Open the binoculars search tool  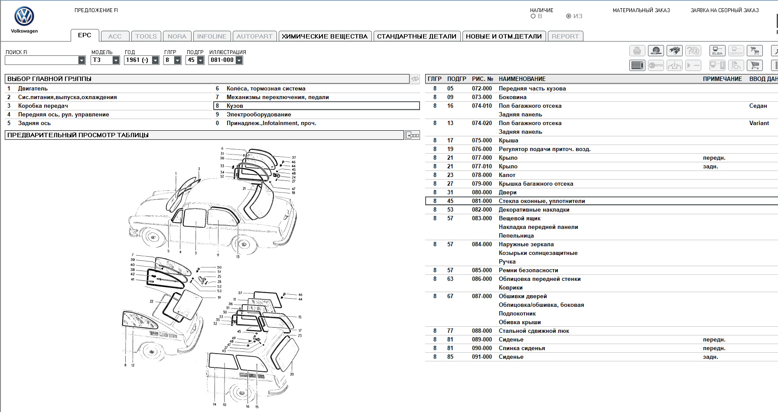pos(674,51)
